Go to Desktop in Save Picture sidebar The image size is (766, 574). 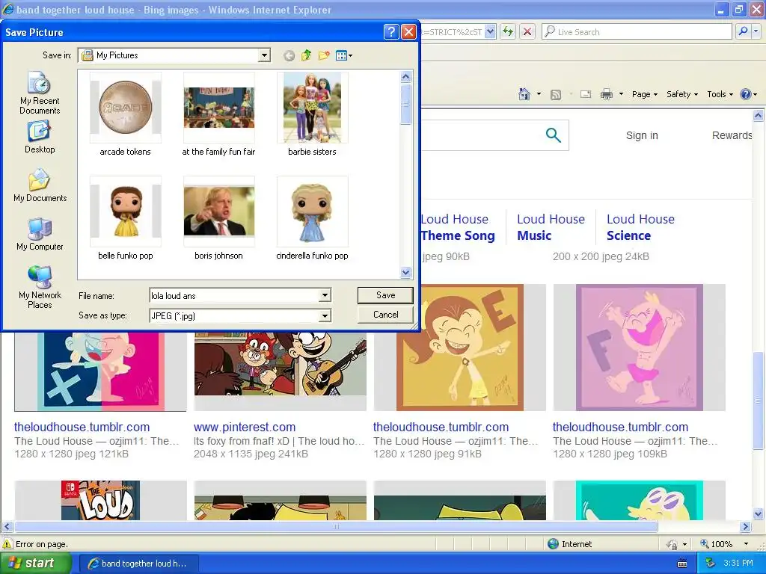(x=40, y=138)
